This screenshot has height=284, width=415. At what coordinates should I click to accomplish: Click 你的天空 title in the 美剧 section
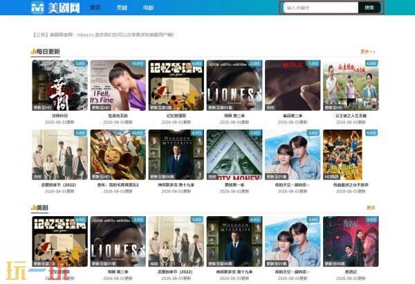292,272
